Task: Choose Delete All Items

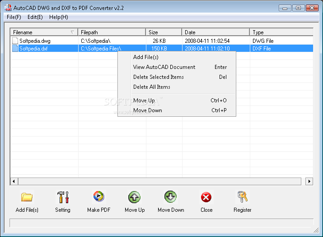Action: (177, 87)
